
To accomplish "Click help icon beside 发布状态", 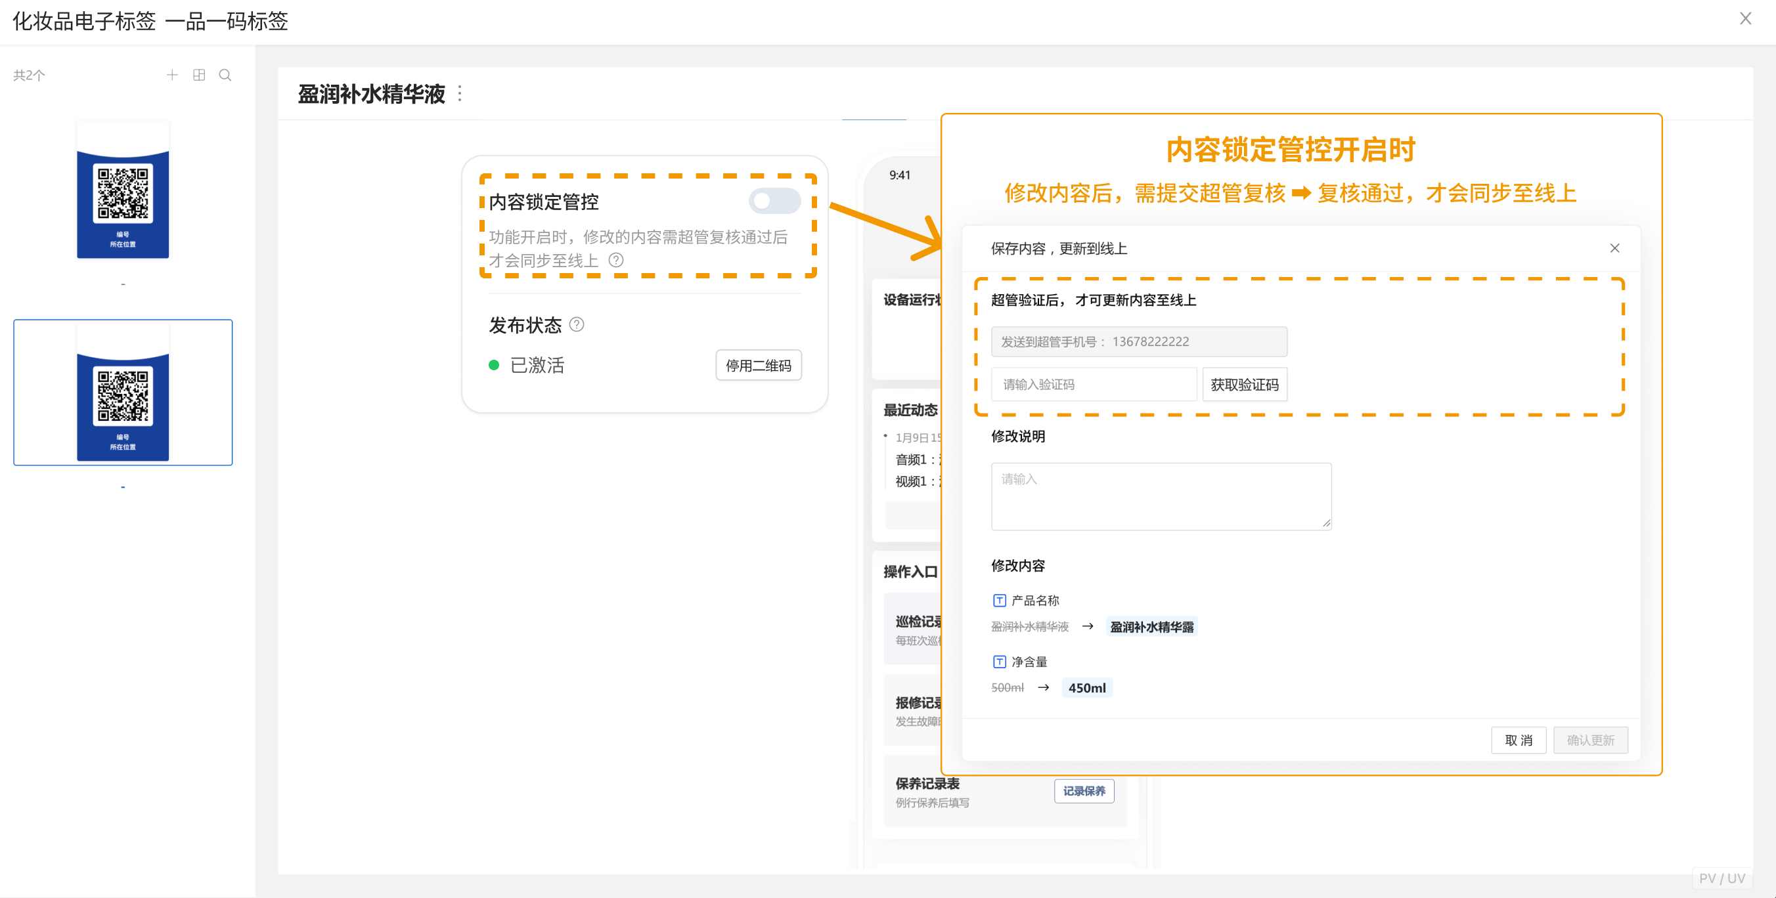I will point(577,324).
